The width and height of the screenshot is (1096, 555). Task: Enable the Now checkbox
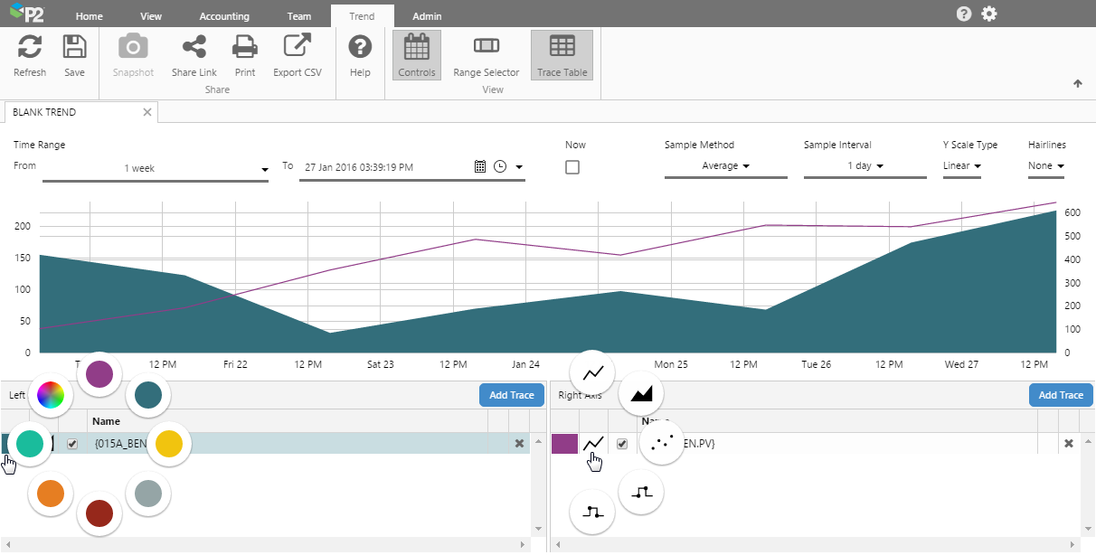click(572, 167)
